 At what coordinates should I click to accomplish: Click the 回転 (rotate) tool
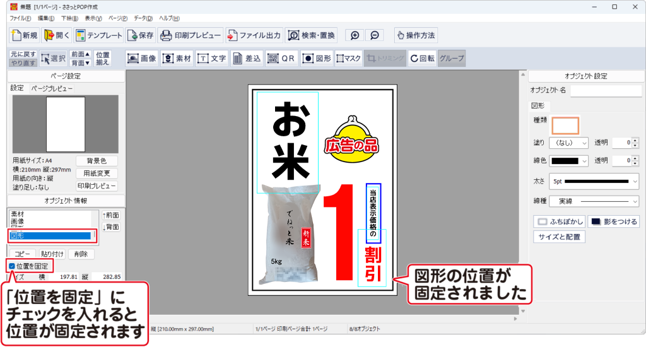click(421, 58)
